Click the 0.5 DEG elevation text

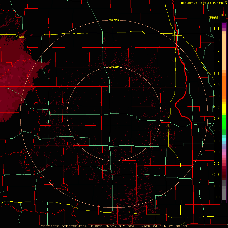[x=127, y=226]
